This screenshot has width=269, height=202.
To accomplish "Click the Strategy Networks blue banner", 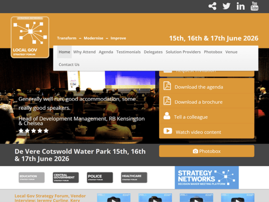I will tap(206, 177).
